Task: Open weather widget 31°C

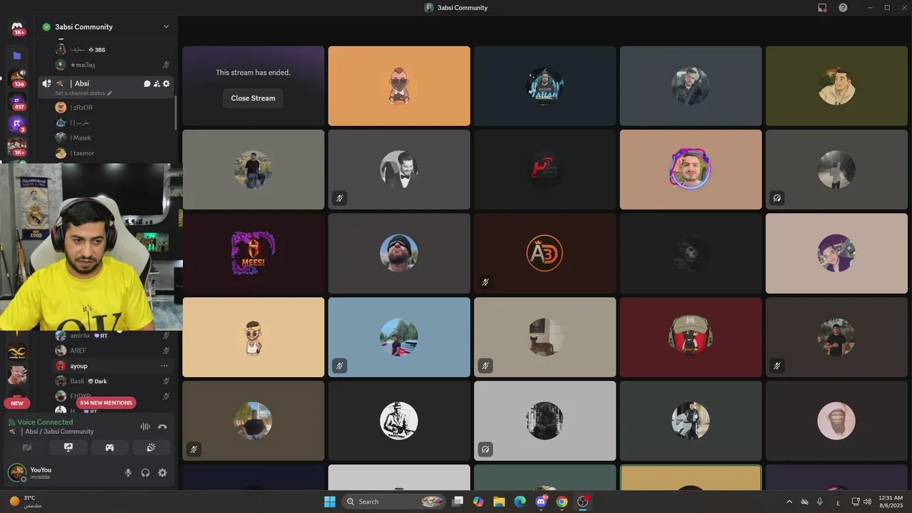Action: click(26, 502)
